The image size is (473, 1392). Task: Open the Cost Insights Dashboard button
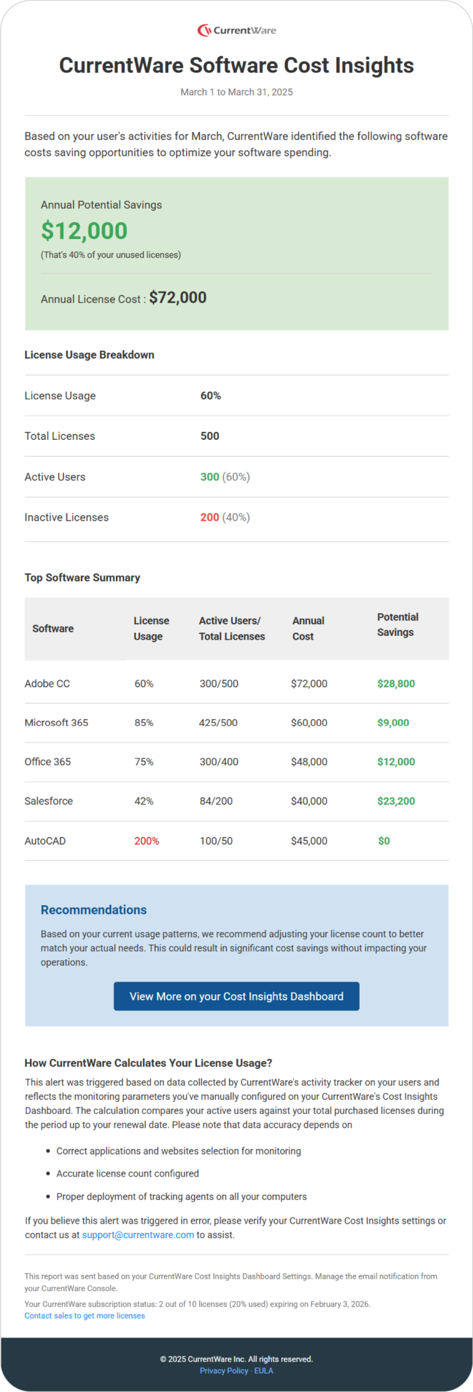(x=236, y=996)
